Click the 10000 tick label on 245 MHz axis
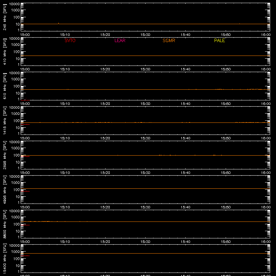 [x=14, y=4]
